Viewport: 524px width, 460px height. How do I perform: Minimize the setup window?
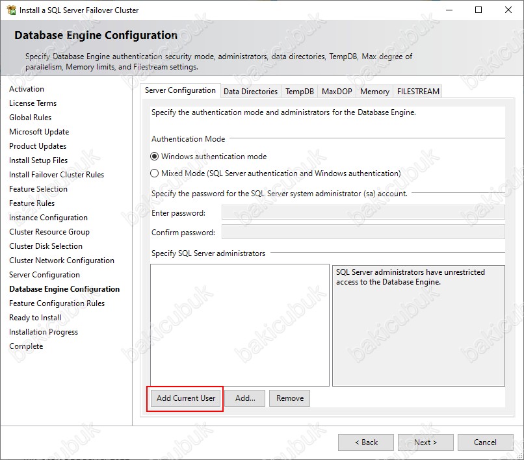pos(449,10)
